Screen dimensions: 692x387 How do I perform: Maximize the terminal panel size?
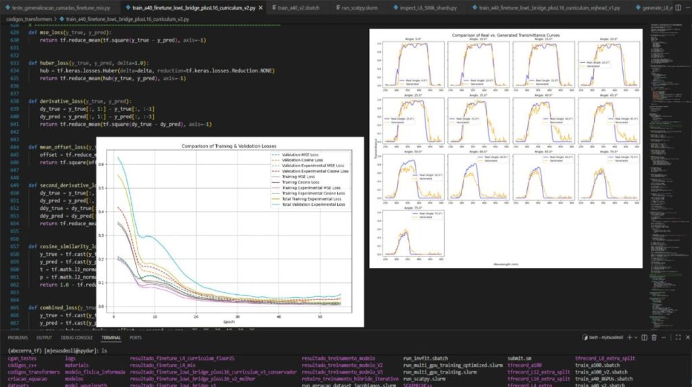[x=678, y=338]
